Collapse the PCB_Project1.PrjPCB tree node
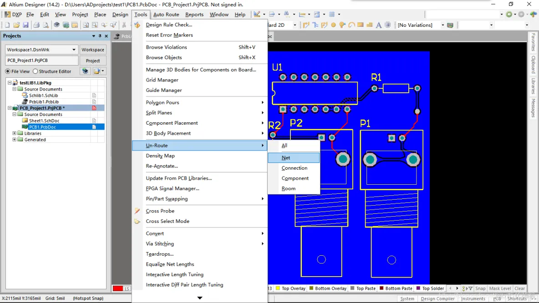 coord(10,108)
